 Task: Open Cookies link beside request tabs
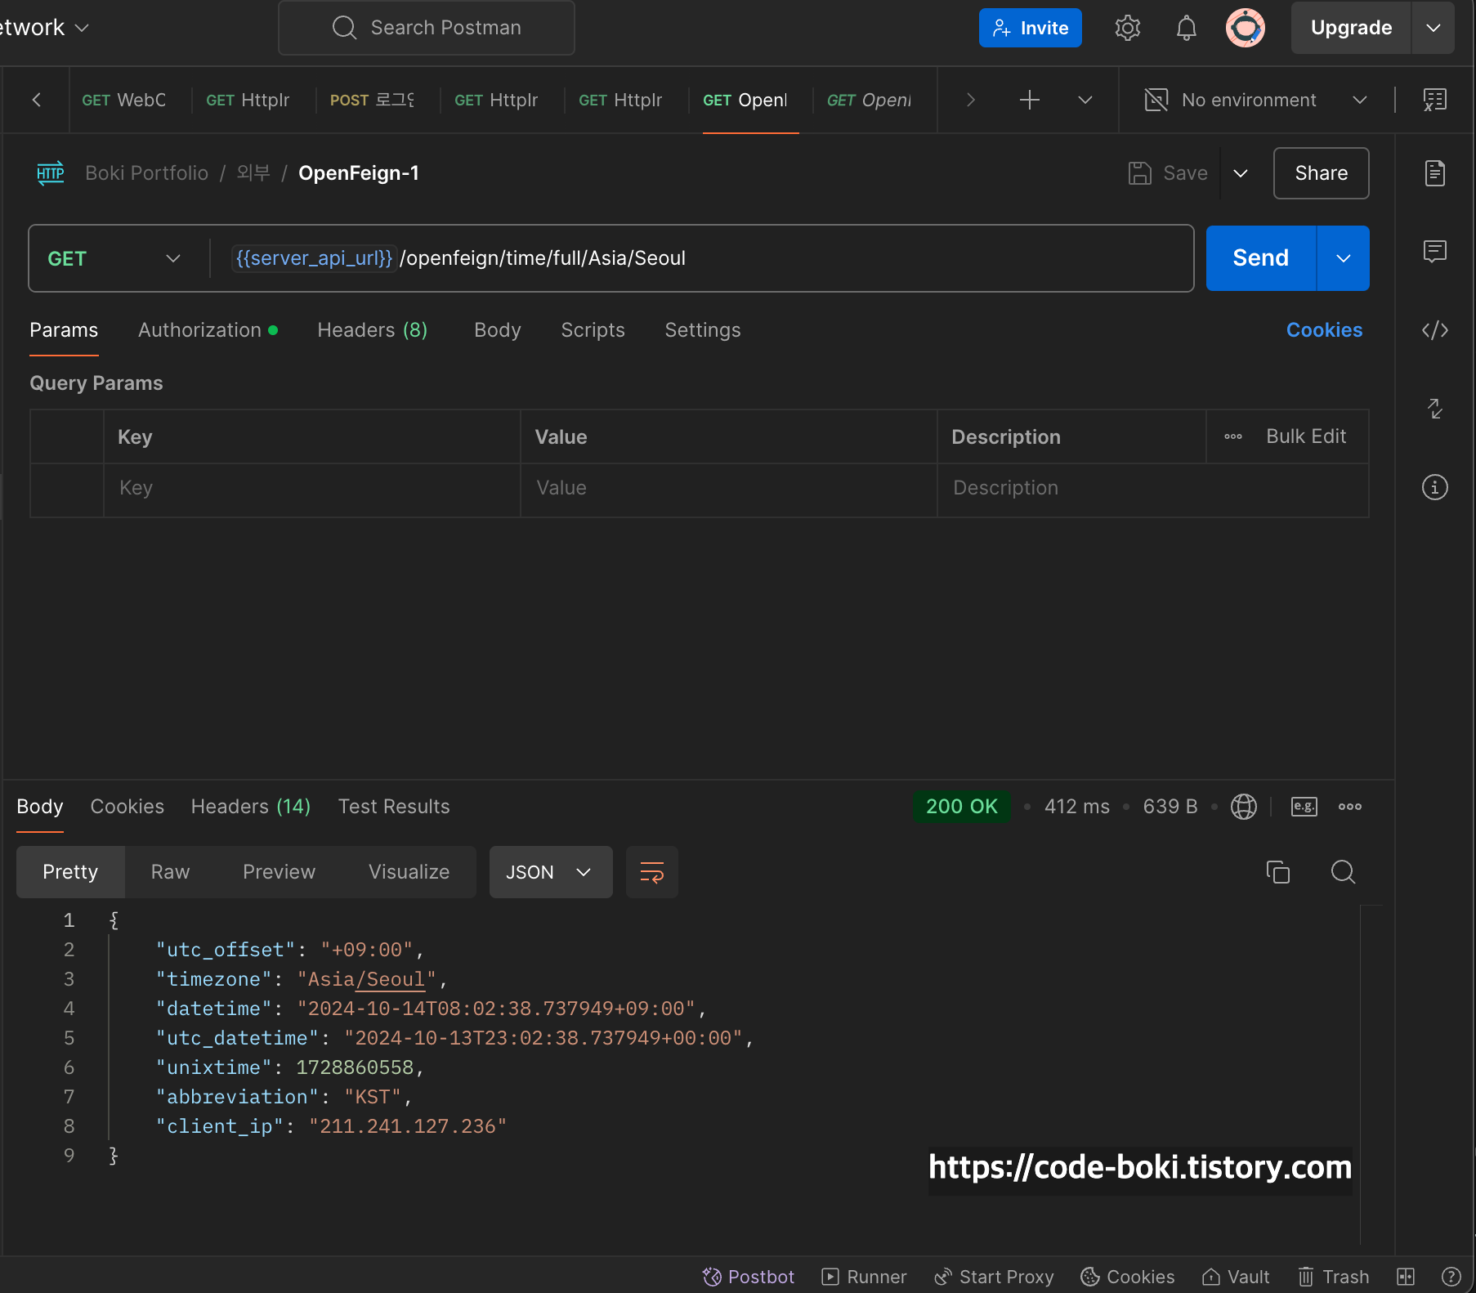pos(1324,330)
